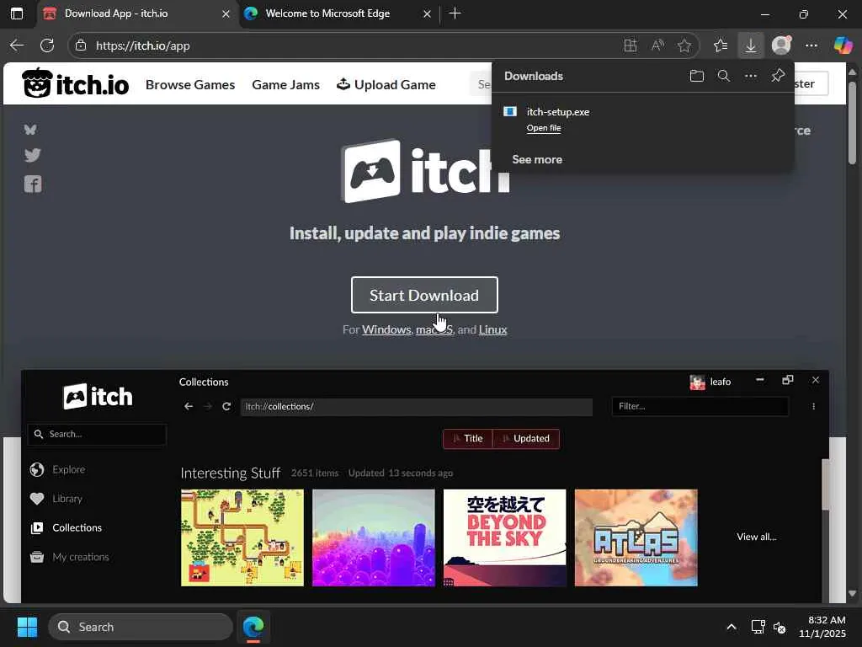Click the page vertical scrollbar
Screen dimensions: 862x647
852,122
